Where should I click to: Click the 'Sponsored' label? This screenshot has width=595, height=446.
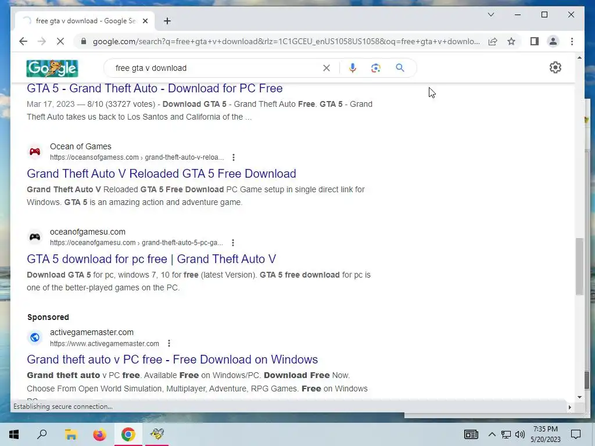point(48,317)
